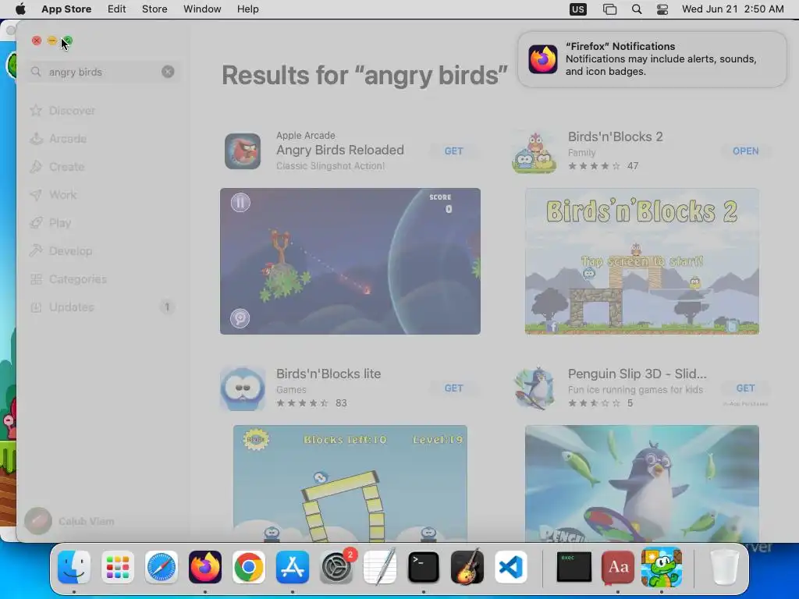Open Stage Manager icon in menu bar
This screenshot has width=799, height=599.
coord(609,9)
